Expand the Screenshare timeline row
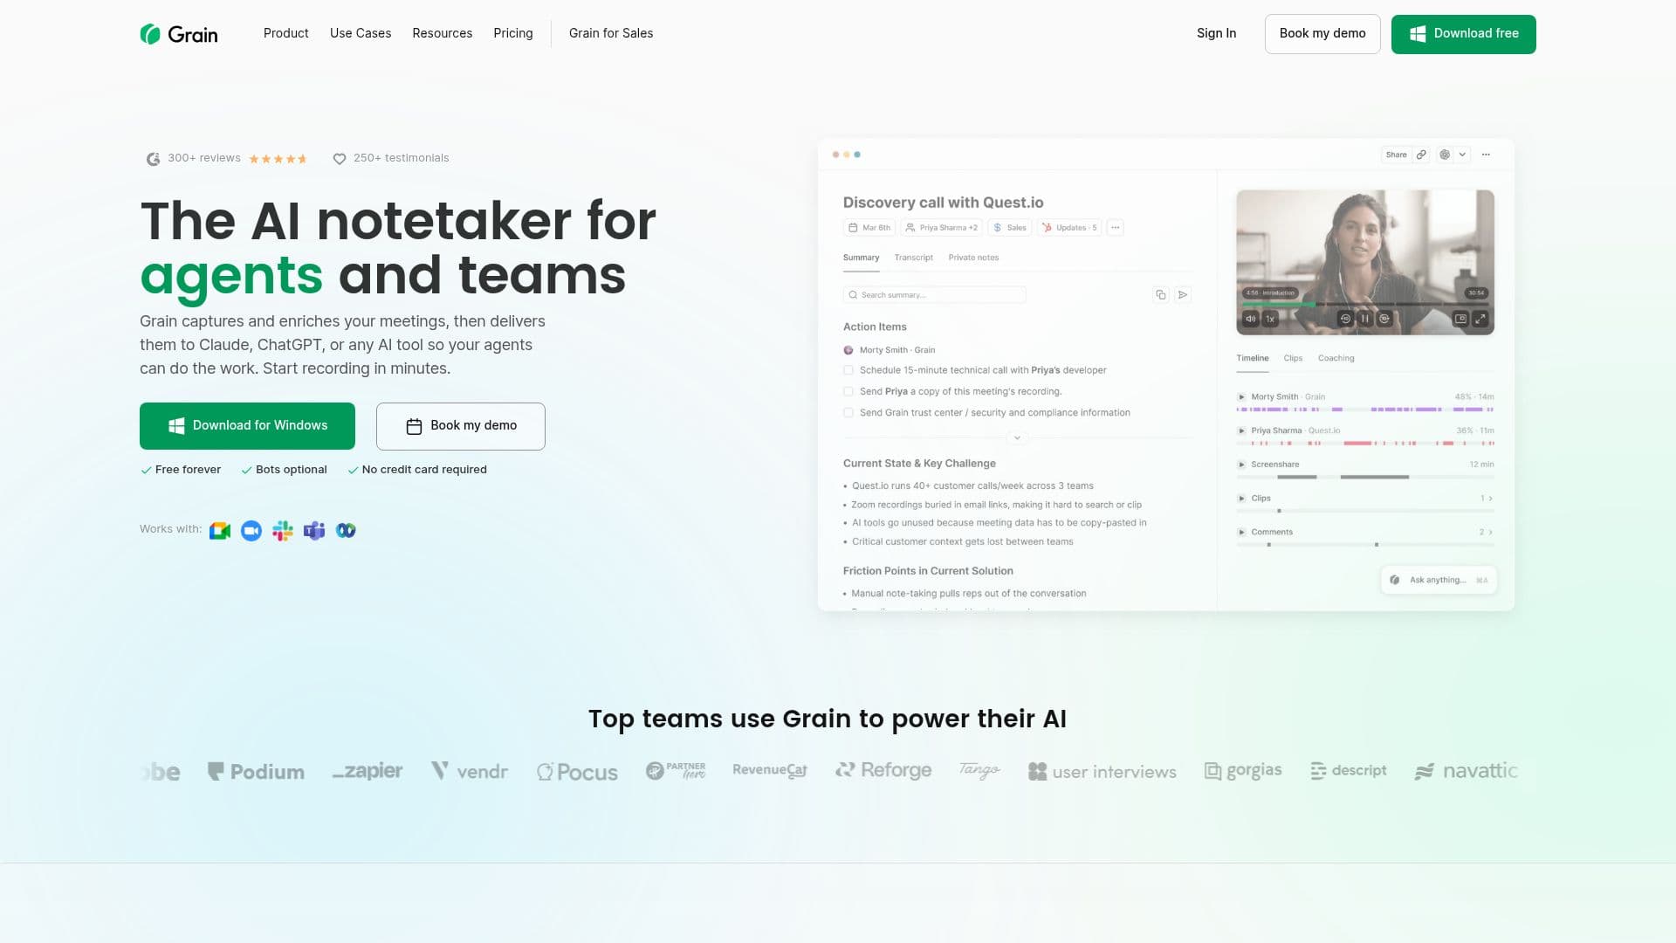Screen dimensions: 1676x943 coord(1241,465)
